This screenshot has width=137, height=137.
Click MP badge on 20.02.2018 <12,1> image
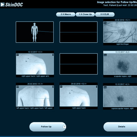[61, 87]
